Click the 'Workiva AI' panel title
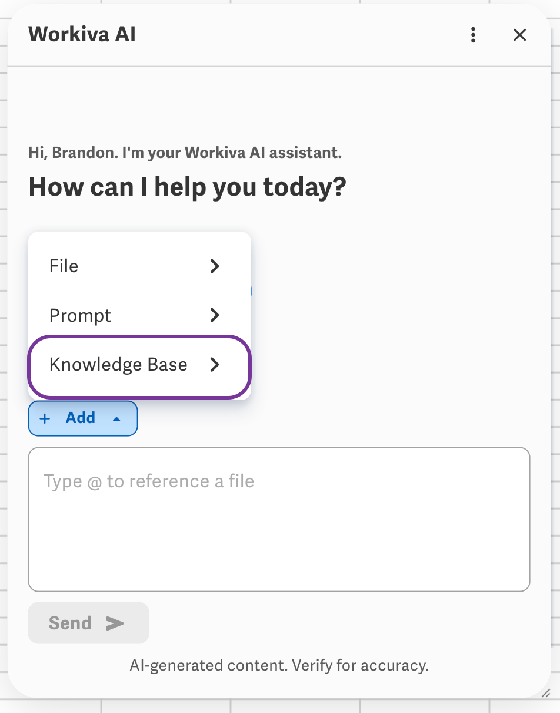 82,34
